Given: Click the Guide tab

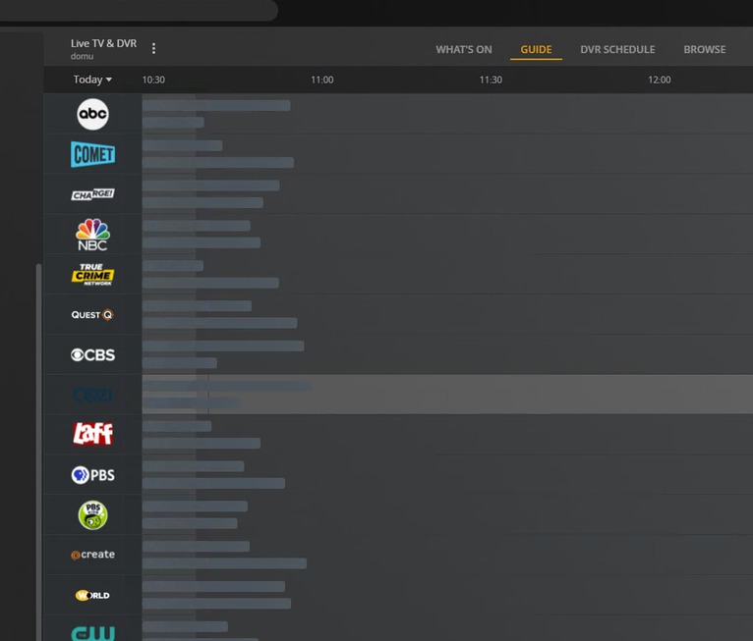Looking at the screenshot, I should coord(536,49).
